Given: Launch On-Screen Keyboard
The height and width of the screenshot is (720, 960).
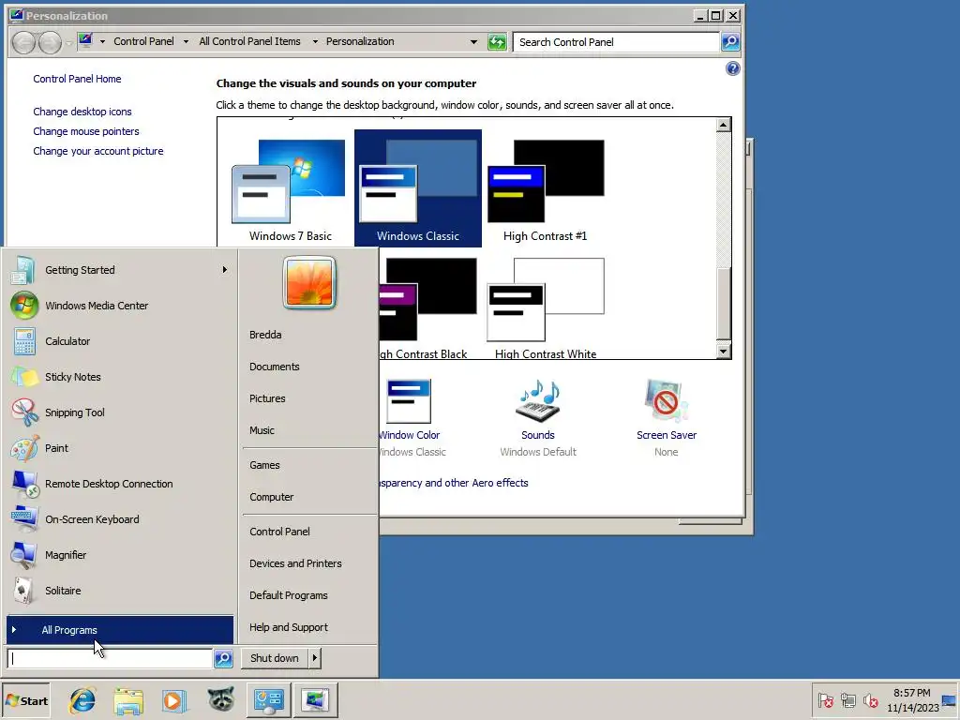Looking at the screenshot, I should coord(120,519).
